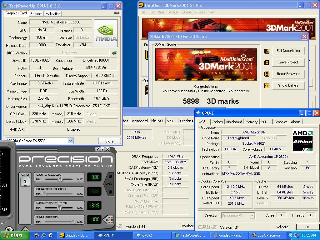This screenshot has width=320, height=240.
Task: Click the AMD Athlon(tm) XP 2600+ specification text
Action: tap(268, 157)
